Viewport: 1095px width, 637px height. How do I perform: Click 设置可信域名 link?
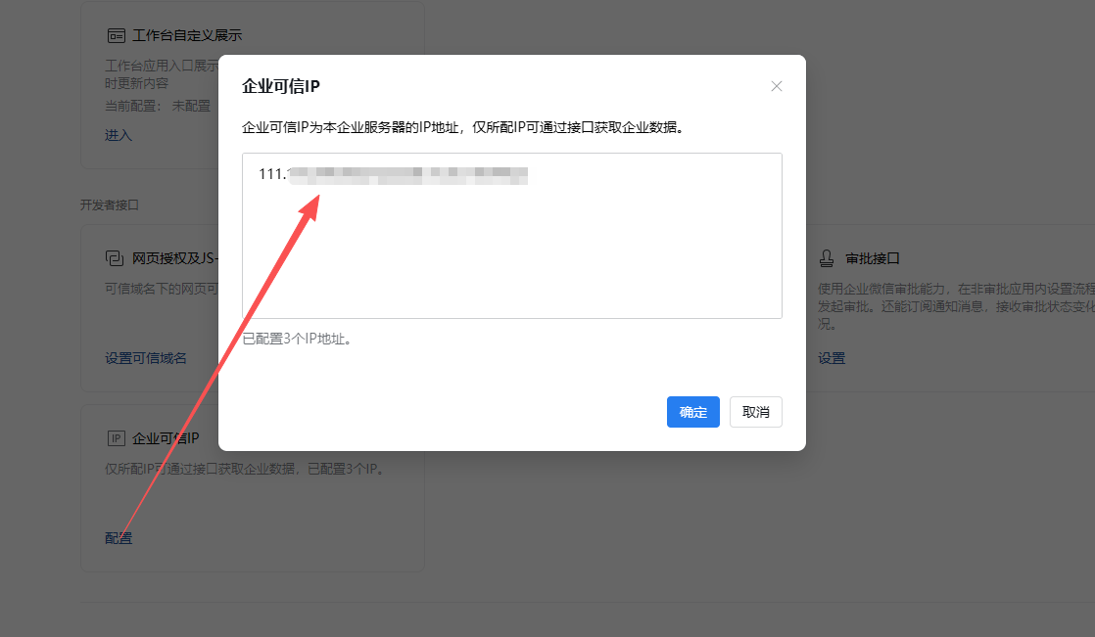[145, 358]
